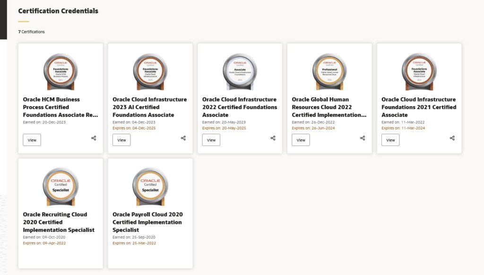484x275 pixels.
Task: Click the Recruiting Cloud Specialist badge
Action: pos(60,186)
